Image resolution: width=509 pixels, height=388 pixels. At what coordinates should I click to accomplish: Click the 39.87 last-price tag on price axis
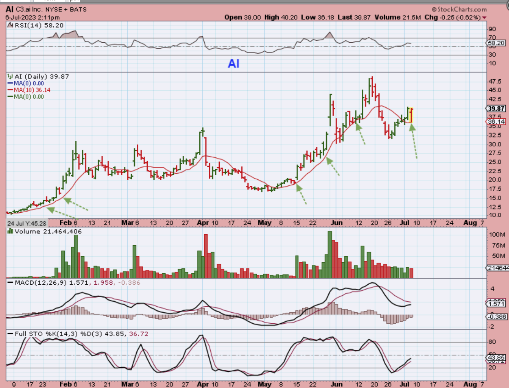496,109
